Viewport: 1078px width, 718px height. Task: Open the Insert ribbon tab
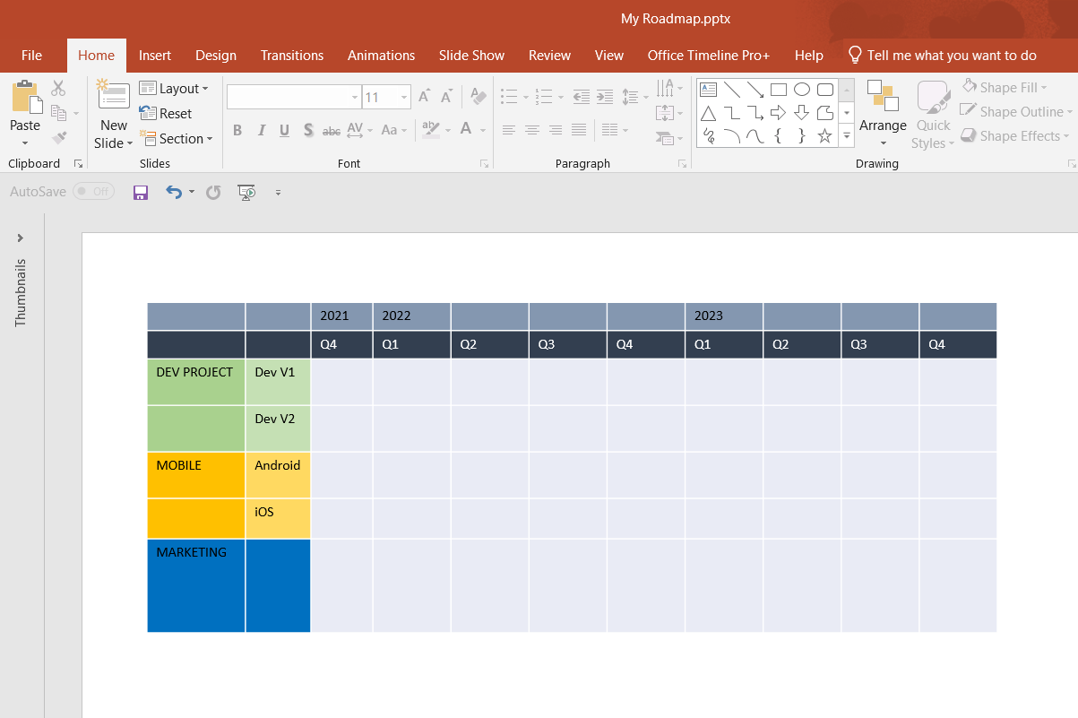pos(155,55)
